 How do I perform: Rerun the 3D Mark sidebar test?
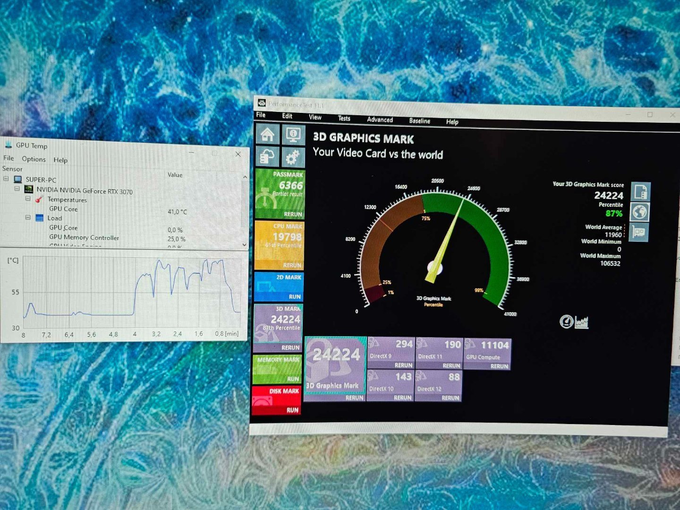pos(290,347)
